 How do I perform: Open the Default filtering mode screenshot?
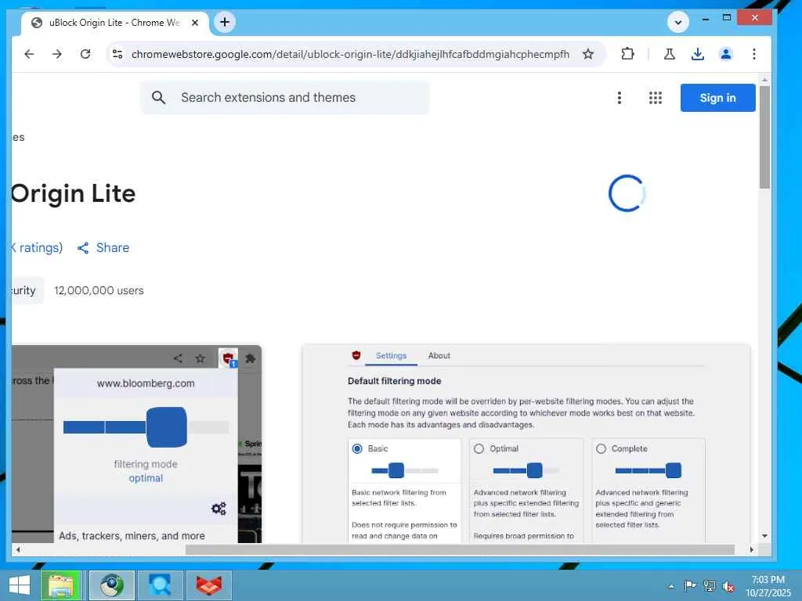(526, 444)
